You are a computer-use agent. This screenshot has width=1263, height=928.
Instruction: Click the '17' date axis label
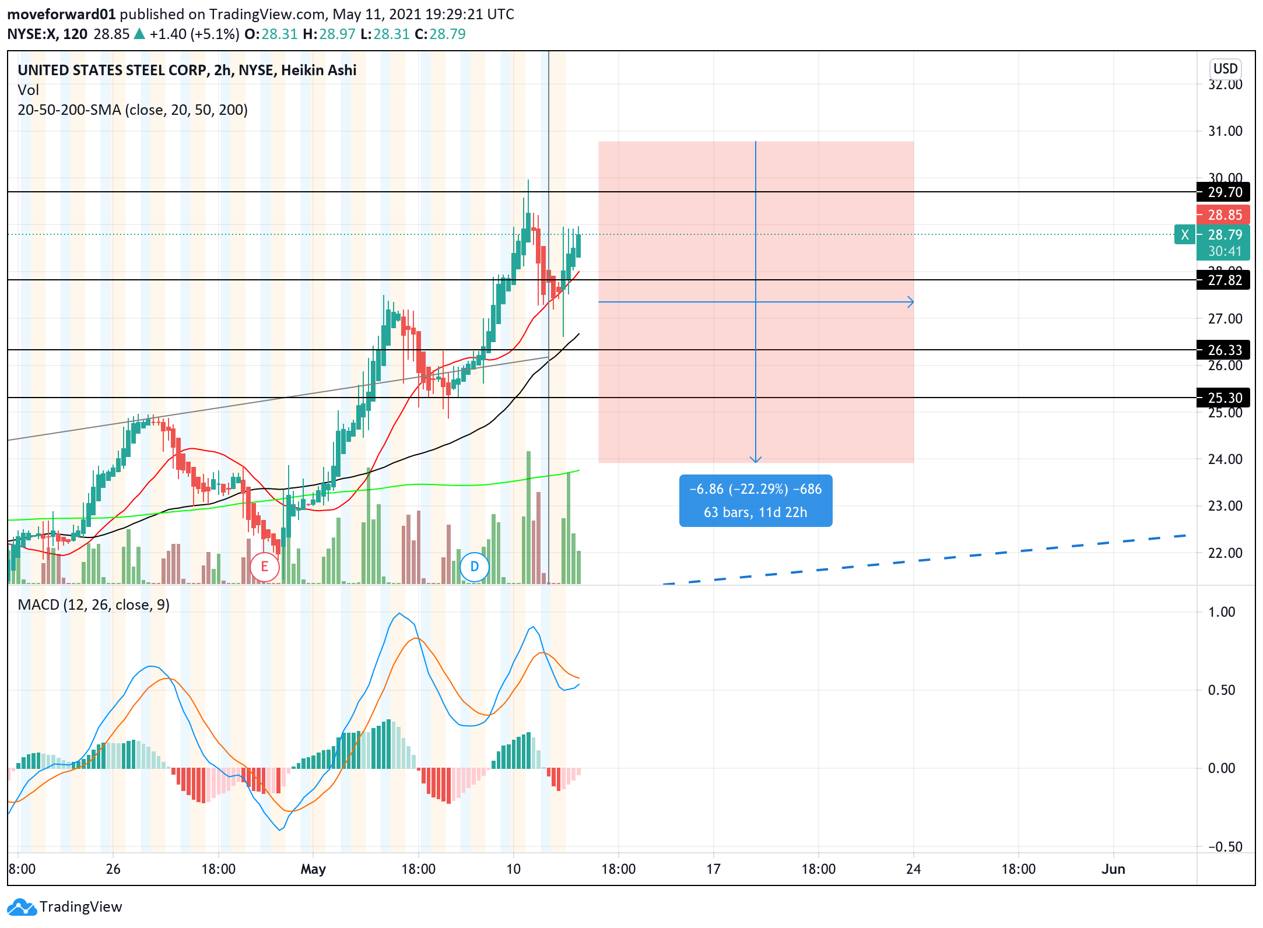713,869
